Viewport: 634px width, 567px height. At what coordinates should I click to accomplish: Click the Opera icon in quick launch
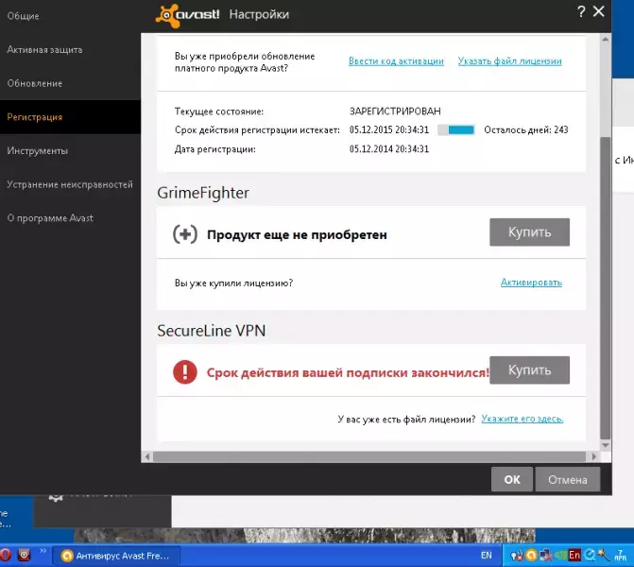[6, 556]
